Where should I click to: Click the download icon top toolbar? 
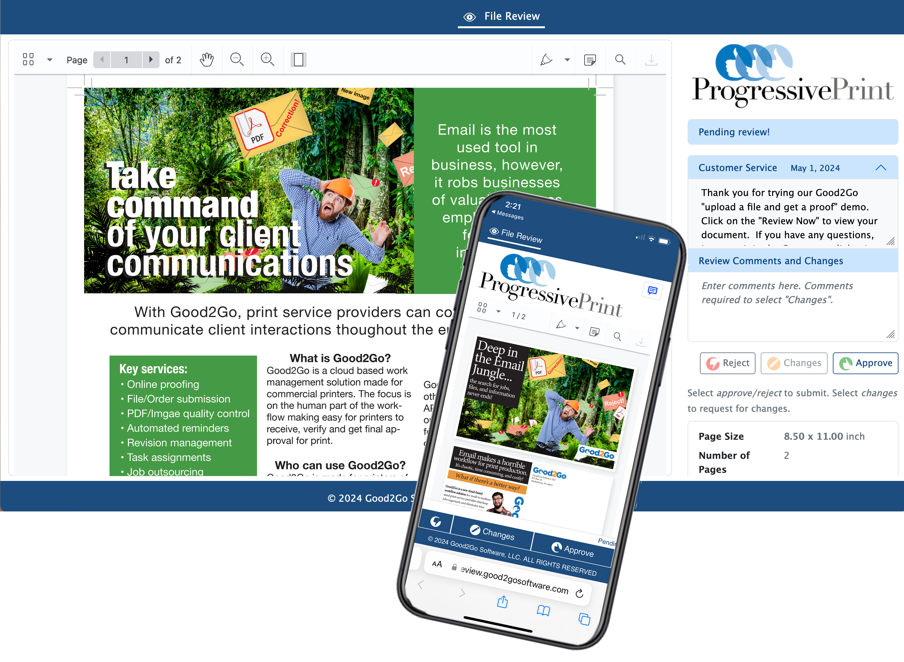coord(651,60)
